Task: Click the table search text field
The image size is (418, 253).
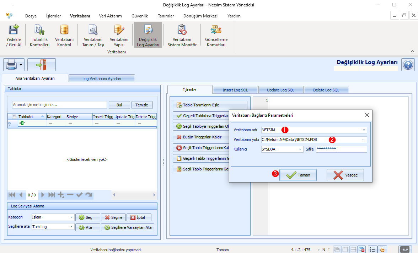Action: tap(59, 105)
